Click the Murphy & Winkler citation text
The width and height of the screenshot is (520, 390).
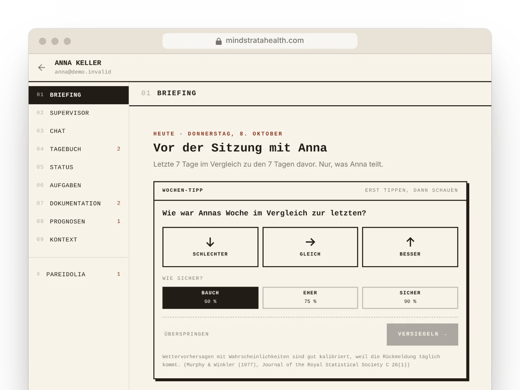(301, 361)
